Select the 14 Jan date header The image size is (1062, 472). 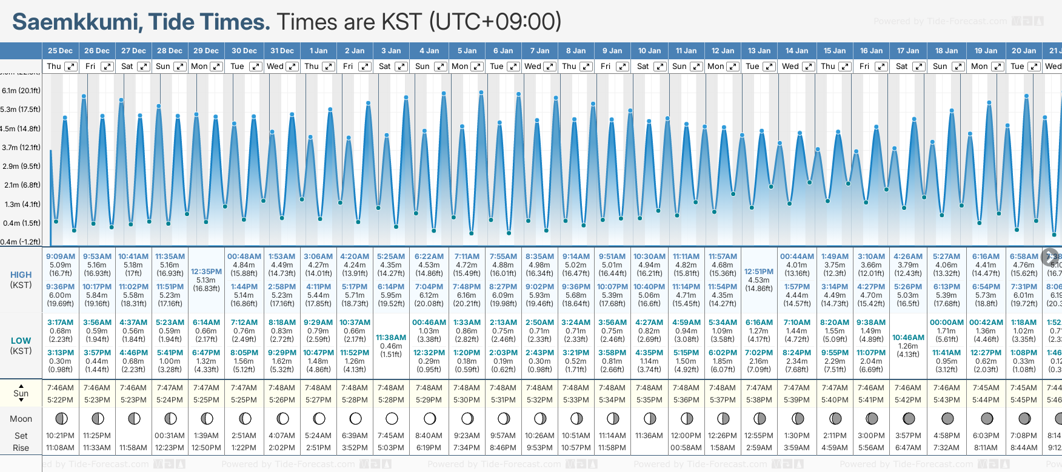coord(796,51)
